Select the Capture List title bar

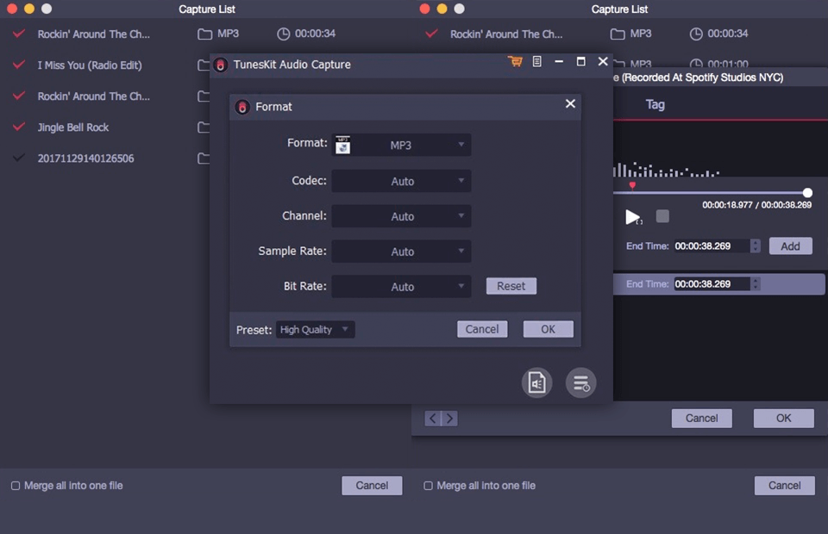[x=207, y=9]
